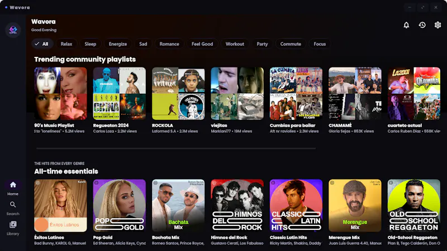The width and height of the screenshot is (447, 251).
Task: Open Bachata Mix cover art
Action: tap(178, 205)
